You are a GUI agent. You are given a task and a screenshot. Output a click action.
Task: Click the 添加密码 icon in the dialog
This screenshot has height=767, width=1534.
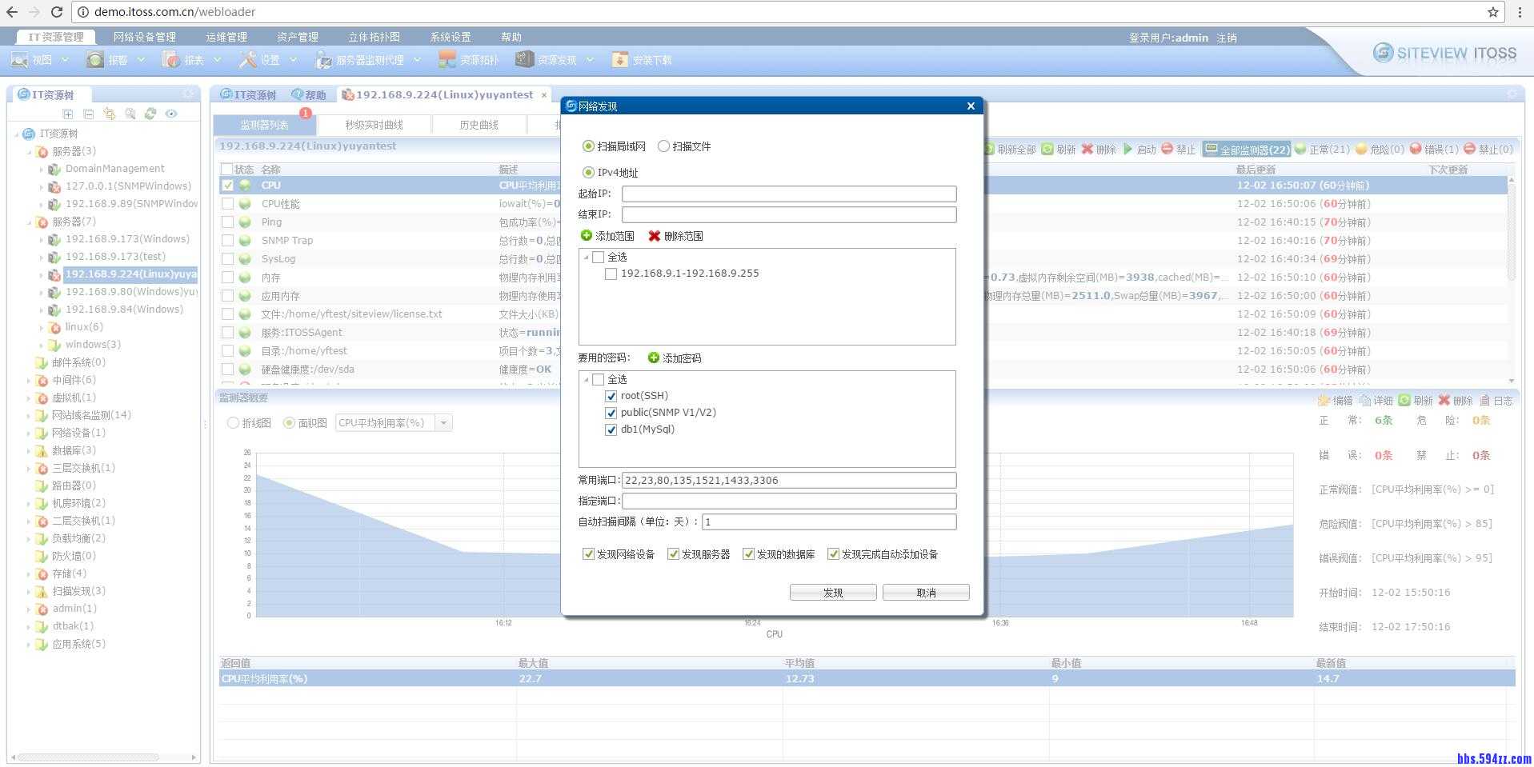pyautogui.click(x=653, y=358)
